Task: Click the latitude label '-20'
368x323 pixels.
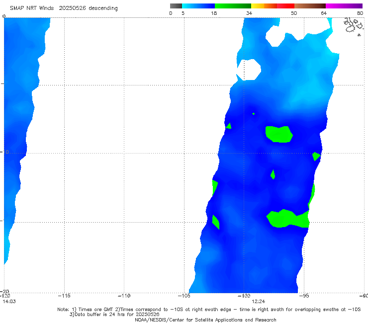Action: click(x=4, y=291)
